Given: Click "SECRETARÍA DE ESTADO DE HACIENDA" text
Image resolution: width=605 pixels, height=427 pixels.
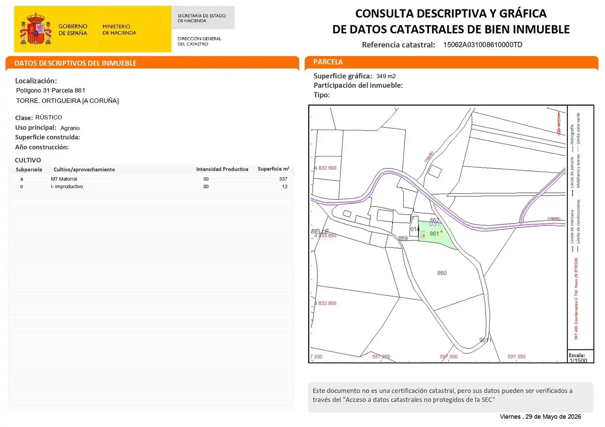Looking at the screenshot, I should pos(201,18).
